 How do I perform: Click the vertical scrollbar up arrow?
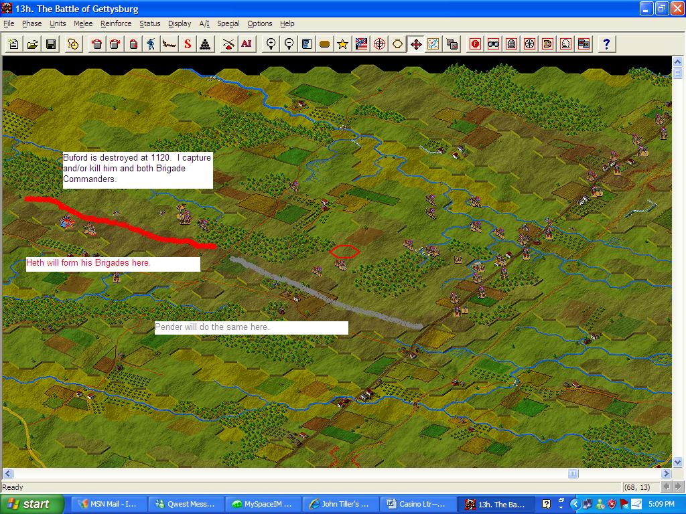click(677, 62)
